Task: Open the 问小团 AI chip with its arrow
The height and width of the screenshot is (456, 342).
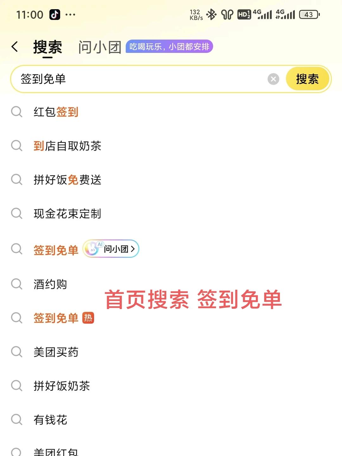Action: (x=111, y=249)
